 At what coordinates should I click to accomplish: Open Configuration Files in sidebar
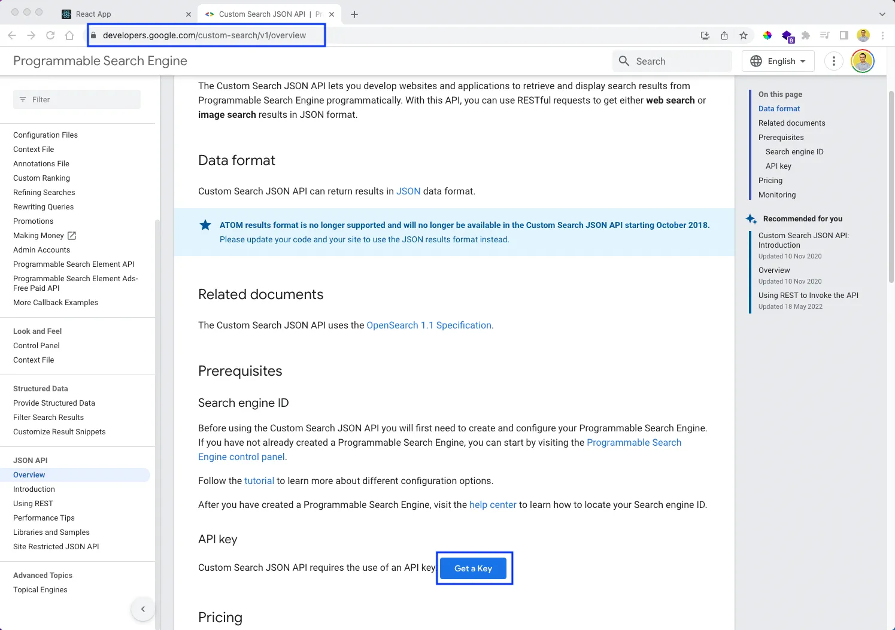click(x=45, y=135)
